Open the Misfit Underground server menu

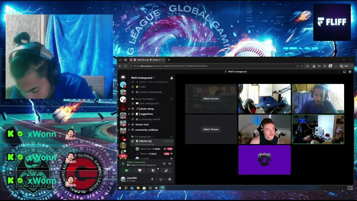[x=143, y=78]
